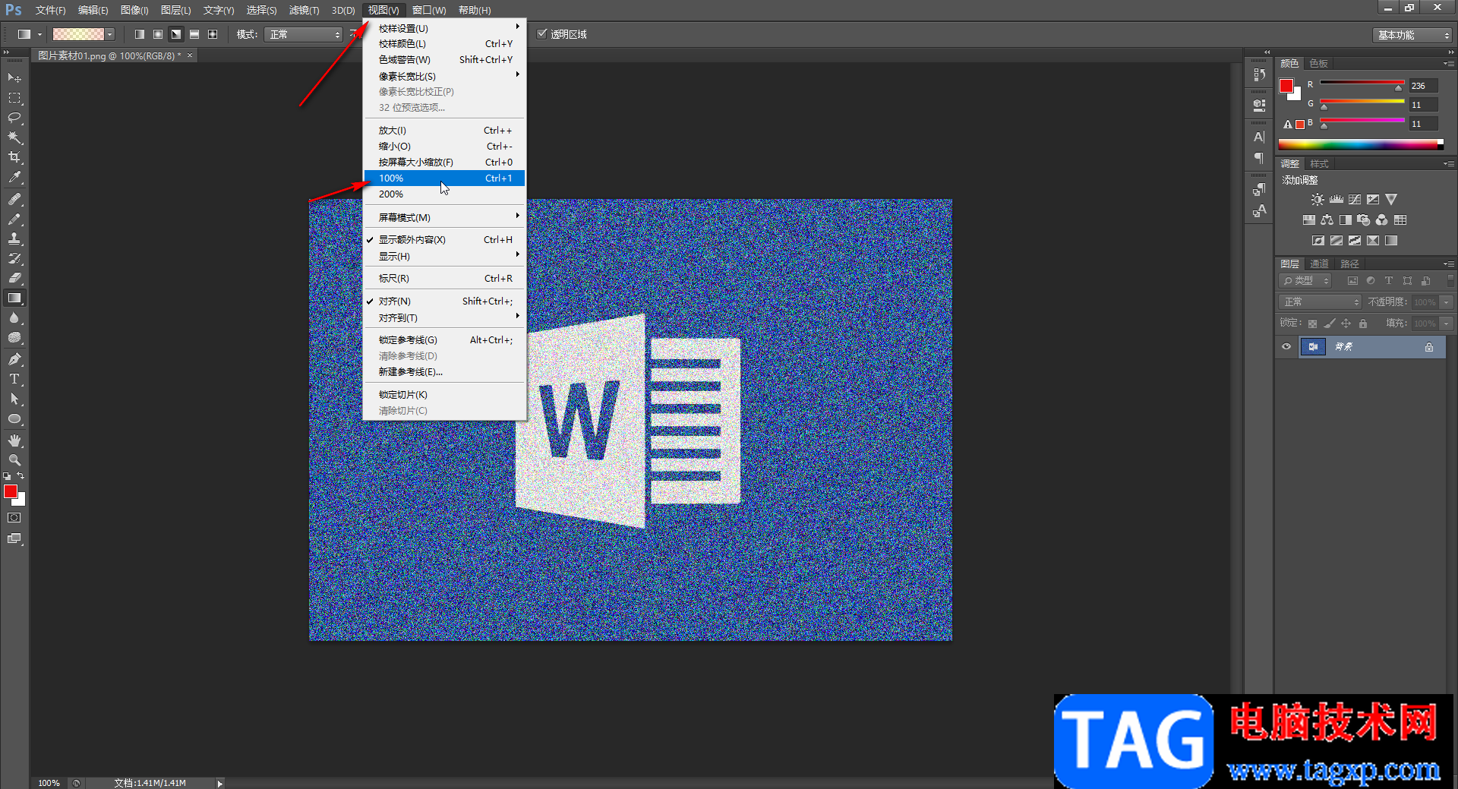Open the gradient picker dropdown arrow
The width and height of the screenshot is (1458, 789).
[110, 34]
